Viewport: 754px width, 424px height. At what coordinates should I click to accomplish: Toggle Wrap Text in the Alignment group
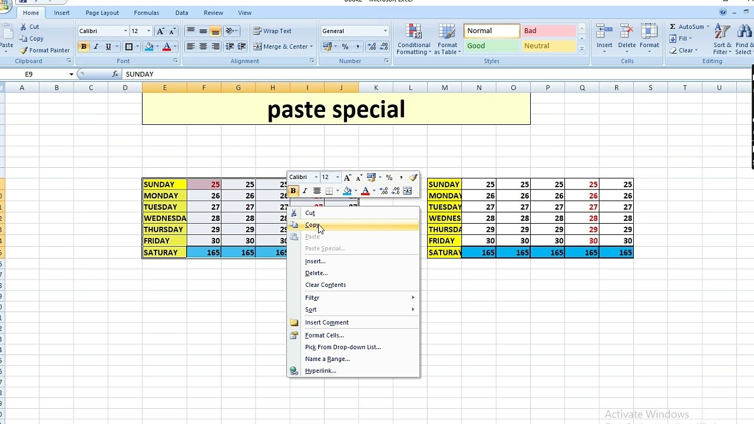[x=273, y=31]
